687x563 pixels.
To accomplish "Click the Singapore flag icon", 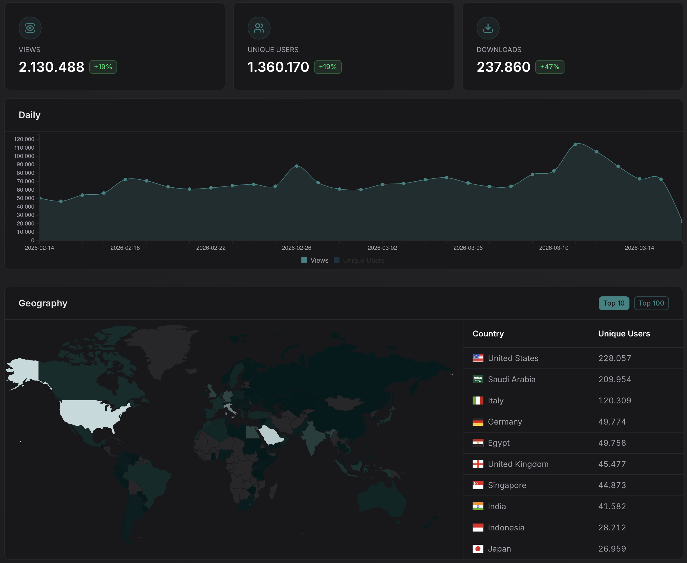I will pos(478,485).
